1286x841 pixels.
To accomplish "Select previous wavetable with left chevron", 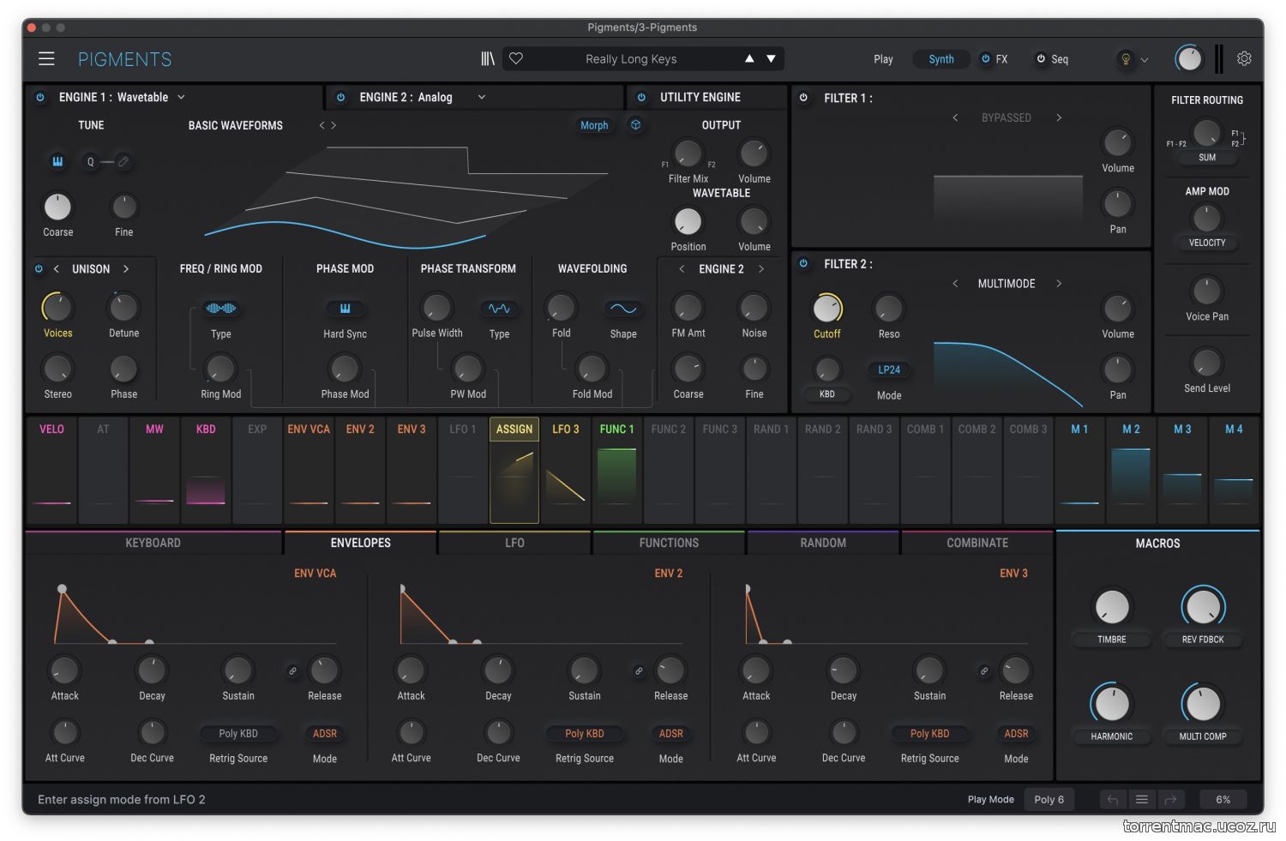I will (x=322, y=125).
